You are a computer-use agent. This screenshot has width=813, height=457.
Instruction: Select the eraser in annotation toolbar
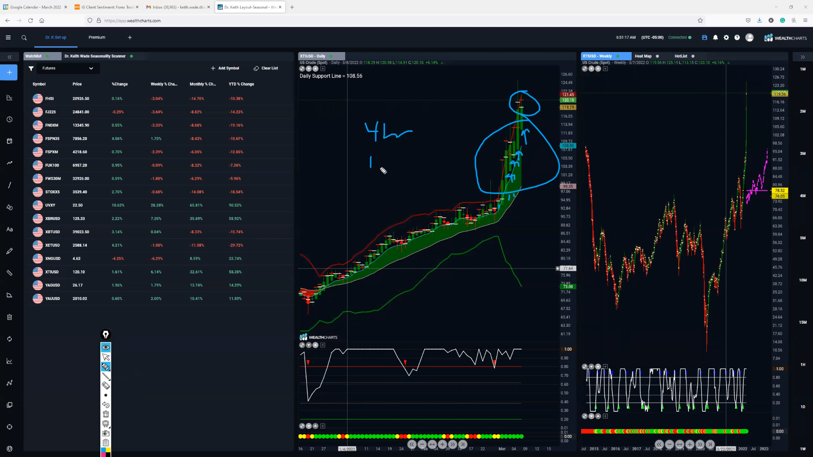pyautogui.click(x=106, y=385)
